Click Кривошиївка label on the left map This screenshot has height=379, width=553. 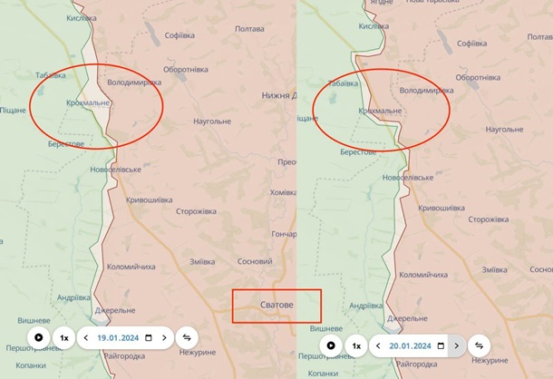click(150, 199)
